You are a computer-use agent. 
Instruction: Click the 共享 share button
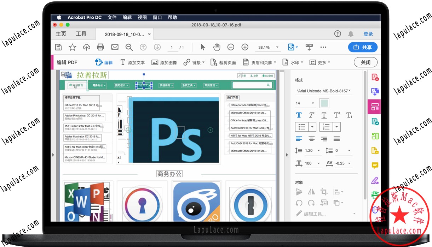363,47
